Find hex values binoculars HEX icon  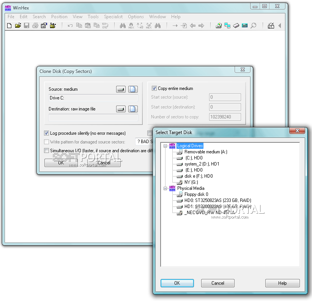coord(131,26)
